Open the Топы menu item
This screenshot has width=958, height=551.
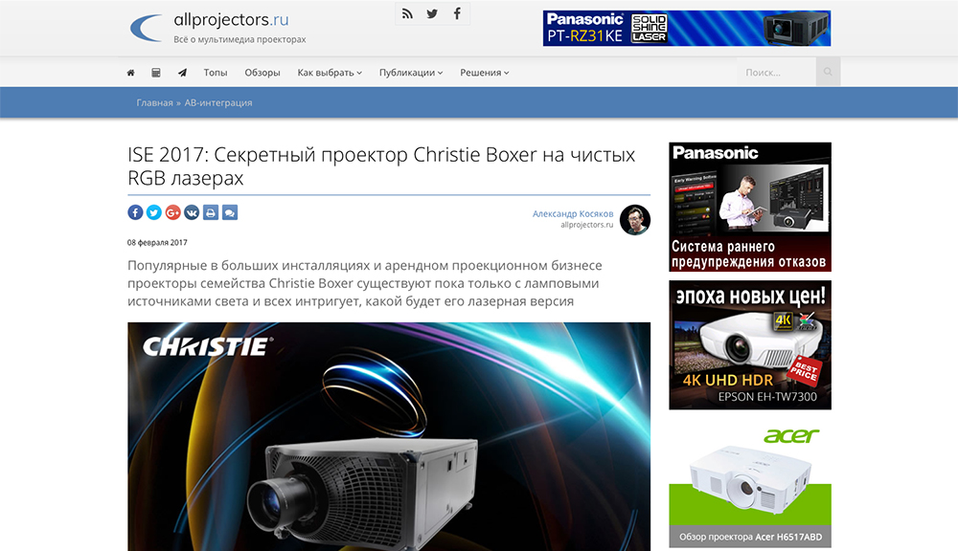point(216,73)
